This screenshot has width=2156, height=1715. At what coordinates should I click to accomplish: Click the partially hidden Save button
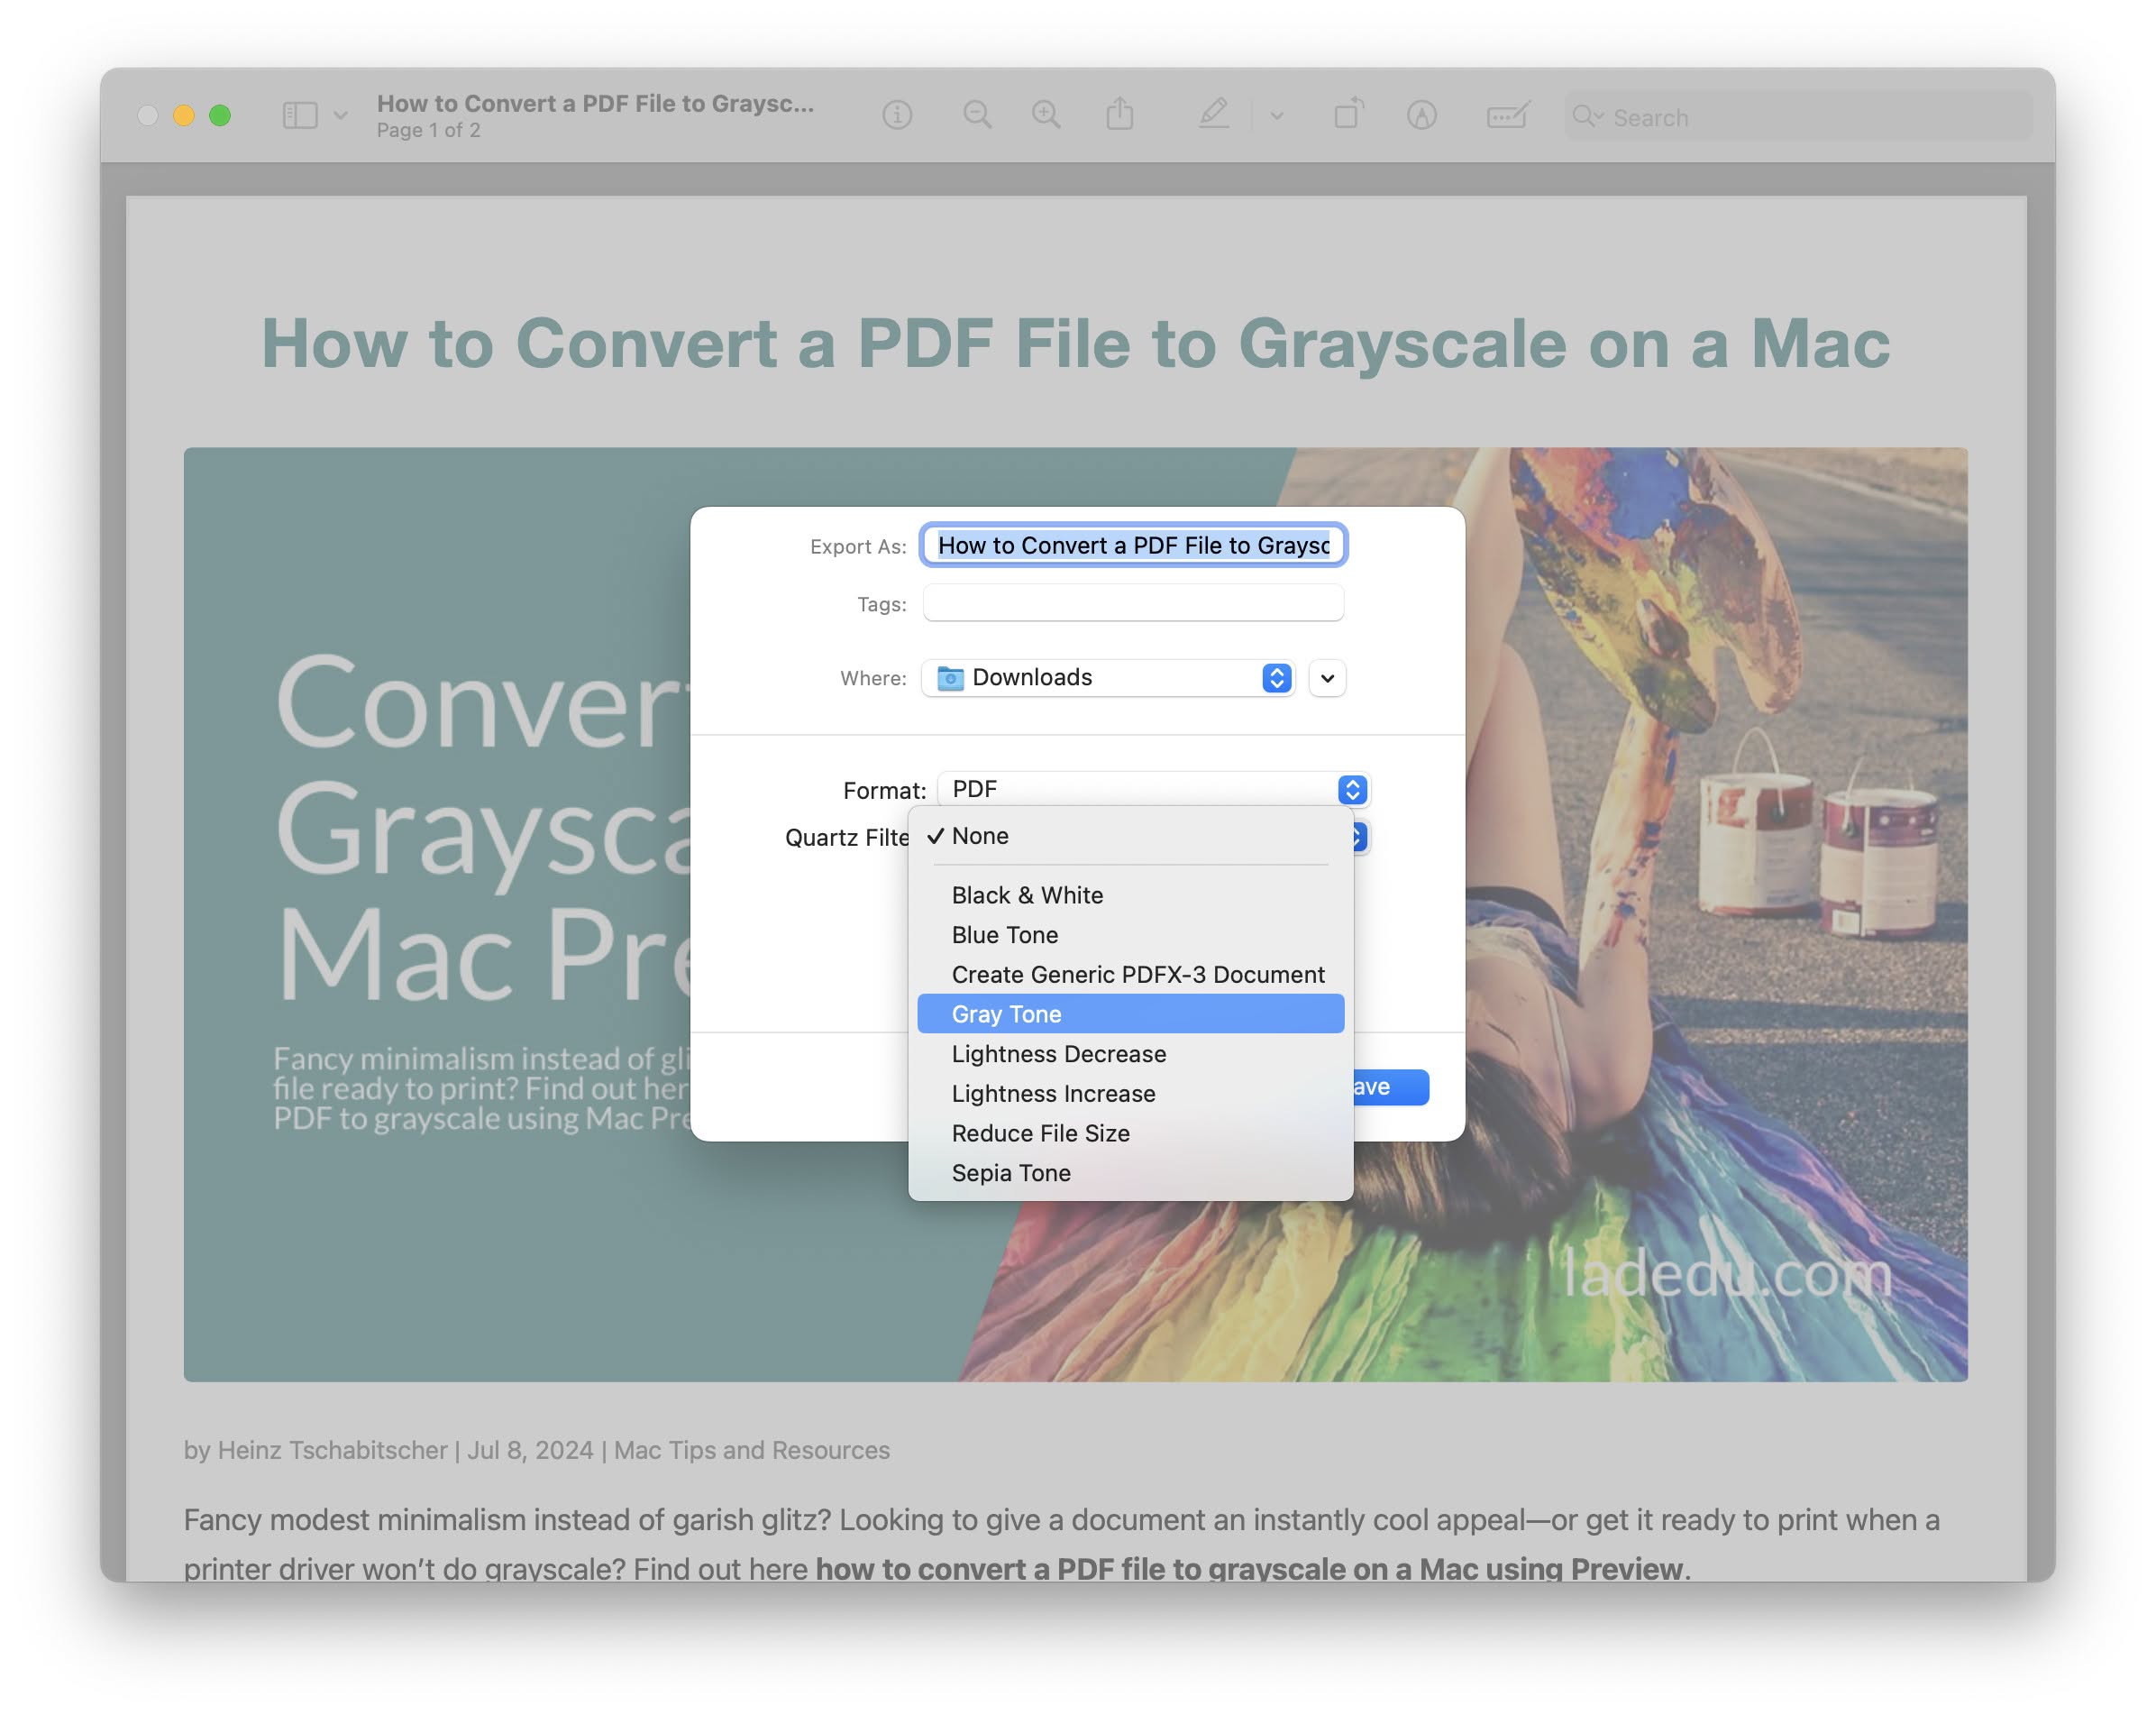tap(1391, 1087)
